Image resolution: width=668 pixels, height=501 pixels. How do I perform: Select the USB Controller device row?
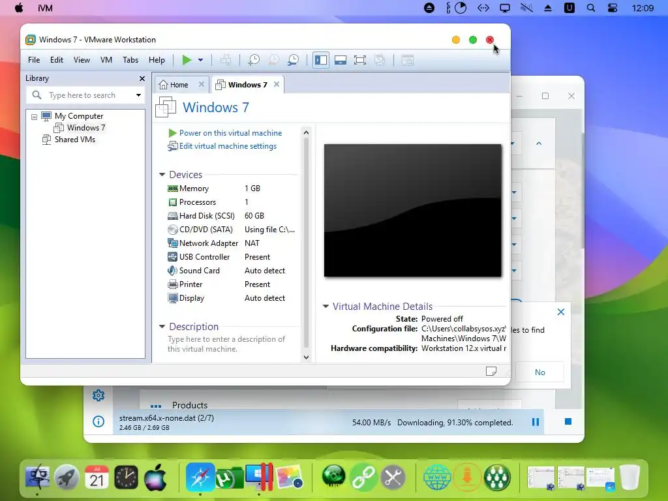(232, 257)
